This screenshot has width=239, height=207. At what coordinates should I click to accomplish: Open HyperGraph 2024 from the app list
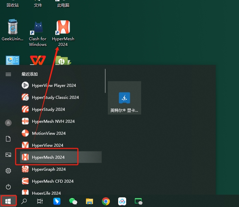[49, 169]
